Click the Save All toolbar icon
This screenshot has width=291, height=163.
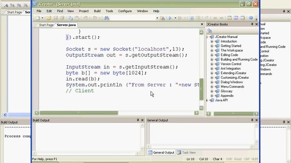[62, 18]
